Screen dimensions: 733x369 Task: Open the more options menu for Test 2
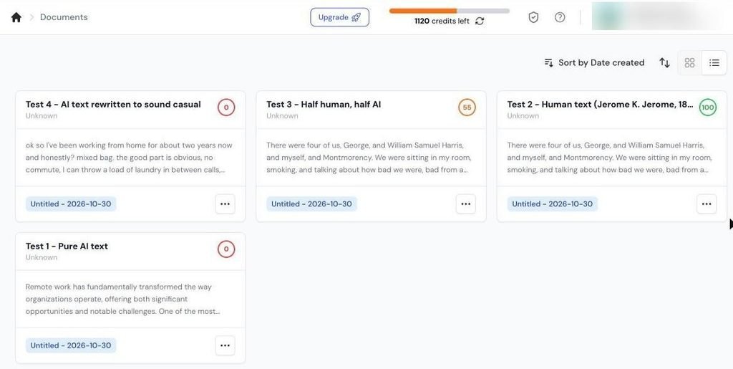[x=707, y=204]
